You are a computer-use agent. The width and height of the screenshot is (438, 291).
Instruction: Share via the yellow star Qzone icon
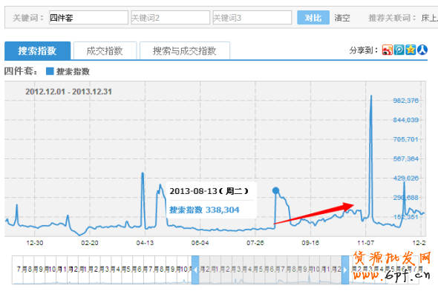pos(411,50)
